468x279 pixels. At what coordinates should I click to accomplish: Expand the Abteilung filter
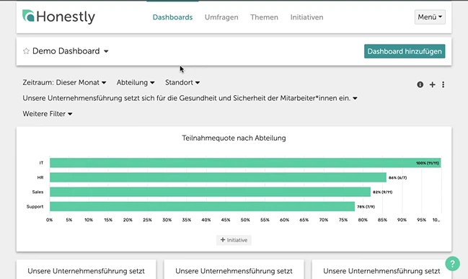tap(136, 82)
